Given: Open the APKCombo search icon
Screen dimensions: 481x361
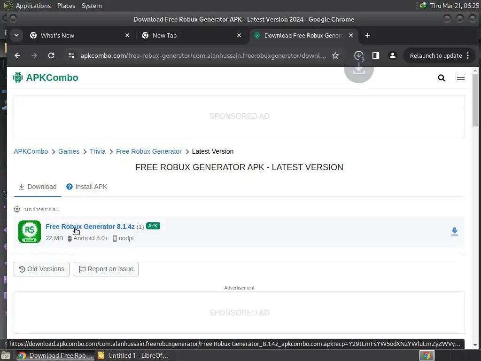Looking at the screenshot, I should click(x=441, y=78).
